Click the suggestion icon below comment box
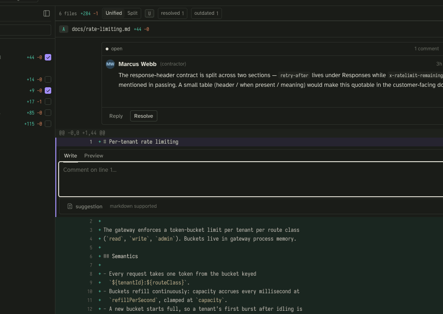The width and height of the screenshot is (443, 314). pos(70,206)
